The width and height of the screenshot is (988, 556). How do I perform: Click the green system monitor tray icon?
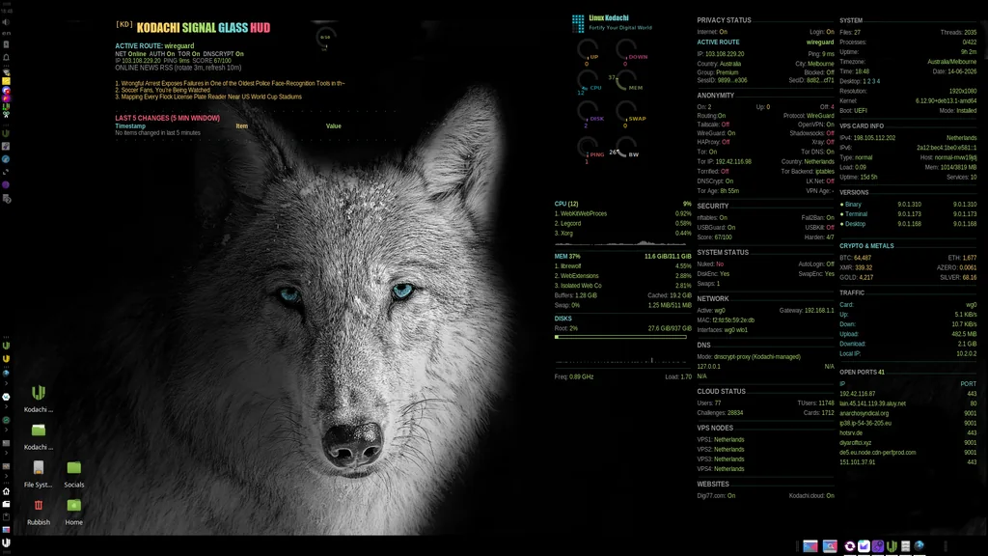click(7, 106)
